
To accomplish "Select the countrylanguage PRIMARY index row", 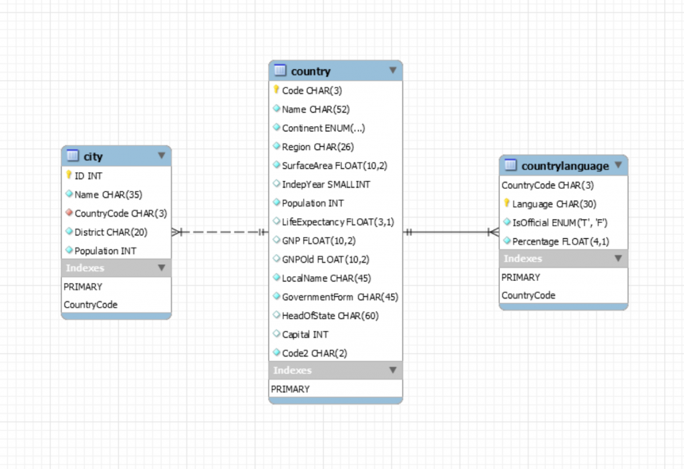I will [x=563, y=278].
